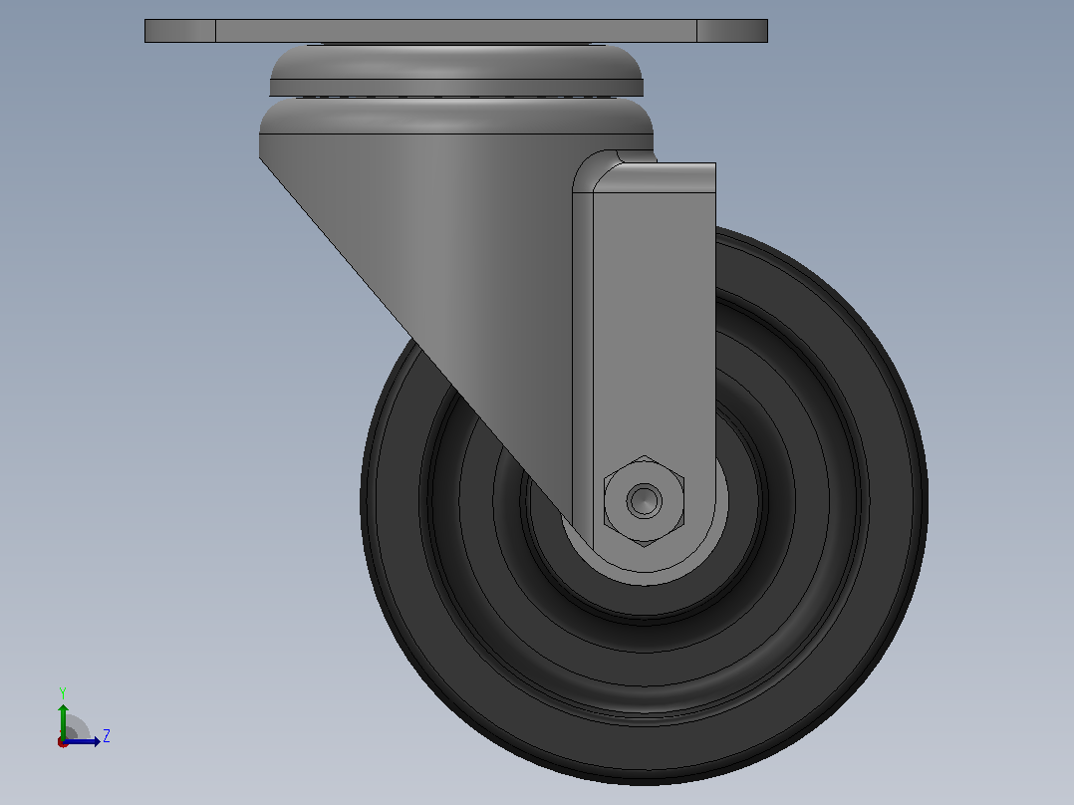The height and width of the screenshot is (805, 1074).
Task: Click the green Y axis of the triad
Action: 63,720
